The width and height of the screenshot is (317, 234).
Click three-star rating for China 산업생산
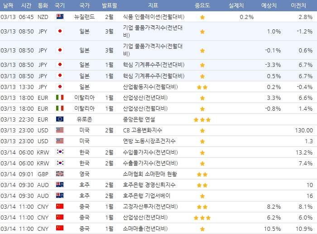(202, 218)
